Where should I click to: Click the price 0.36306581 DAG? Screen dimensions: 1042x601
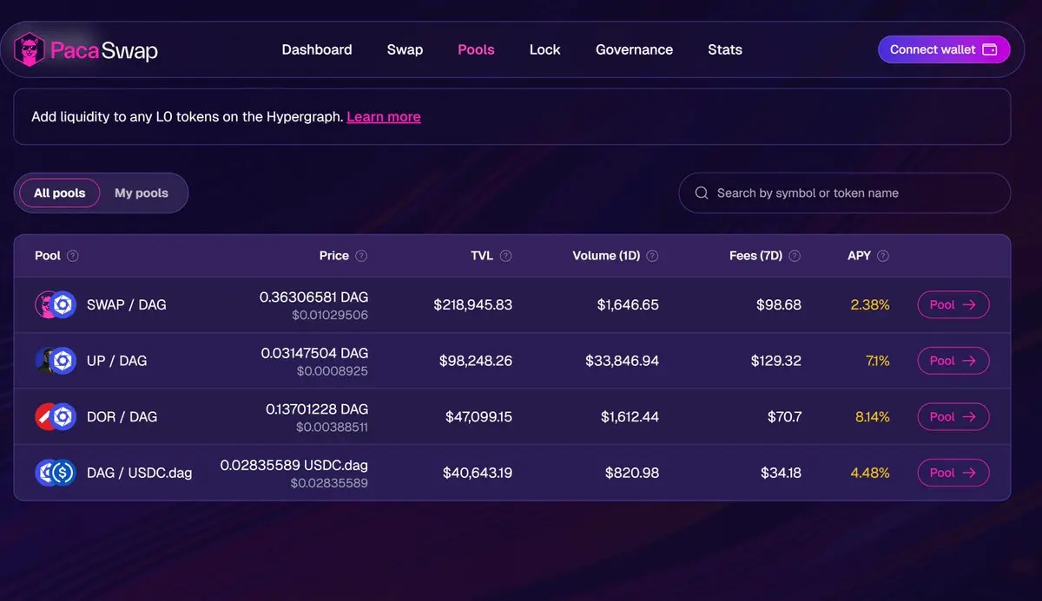pyautogui.click(x=313, y=297)
